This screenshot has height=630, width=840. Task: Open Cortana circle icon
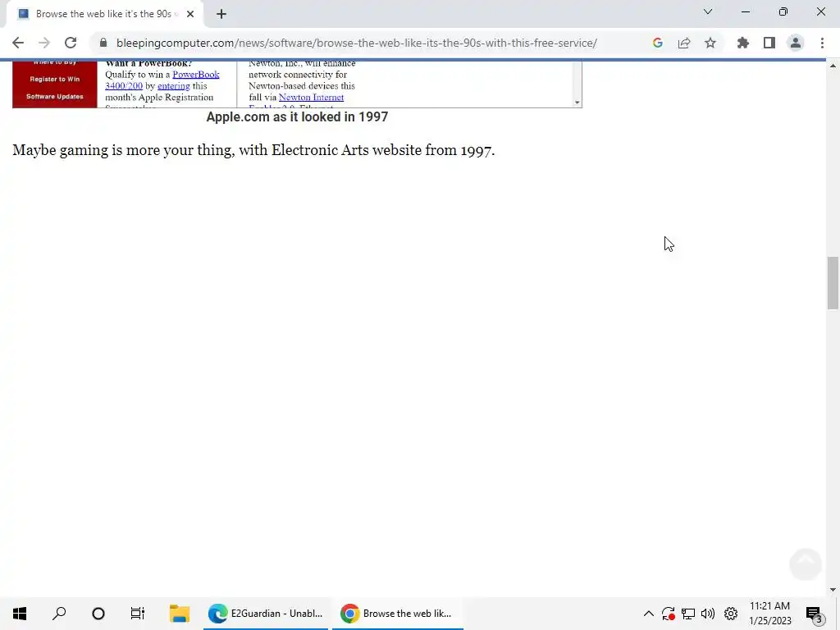(98, 614)
